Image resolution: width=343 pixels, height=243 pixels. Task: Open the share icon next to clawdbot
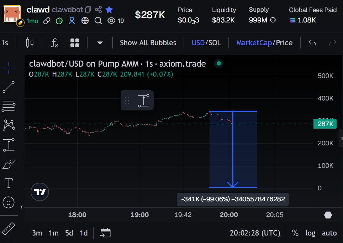[98, 9]
